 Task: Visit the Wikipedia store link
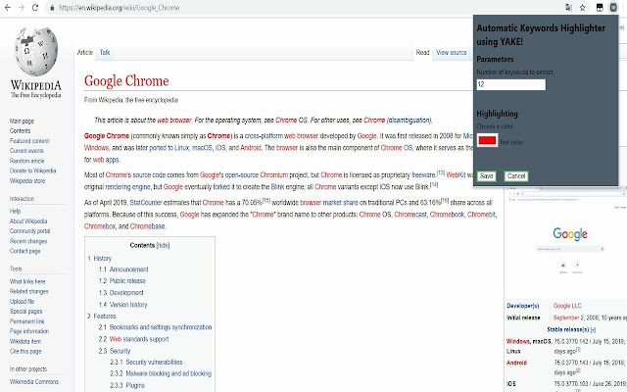pos(27,180)
